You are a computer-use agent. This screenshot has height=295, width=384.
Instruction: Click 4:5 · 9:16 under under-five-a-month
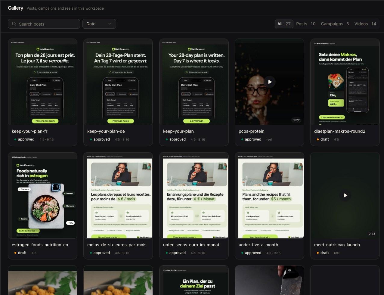(273, 253)
